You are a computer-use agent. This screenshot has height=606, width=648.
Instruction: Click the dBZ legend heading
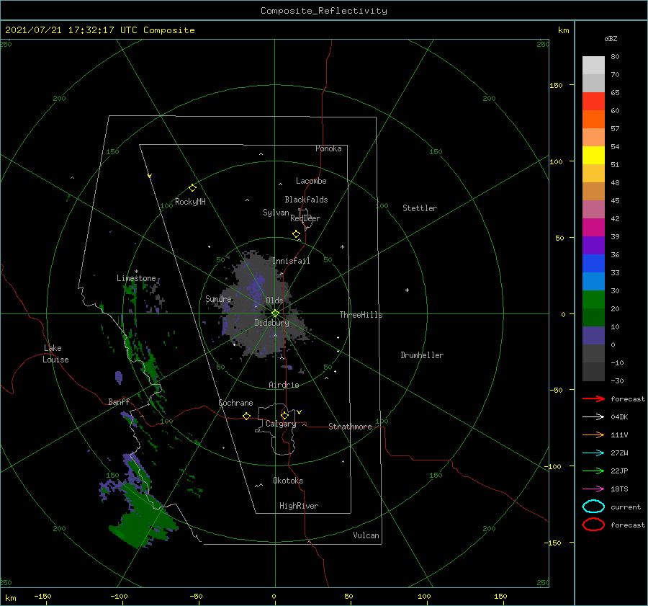pos(611,38)
